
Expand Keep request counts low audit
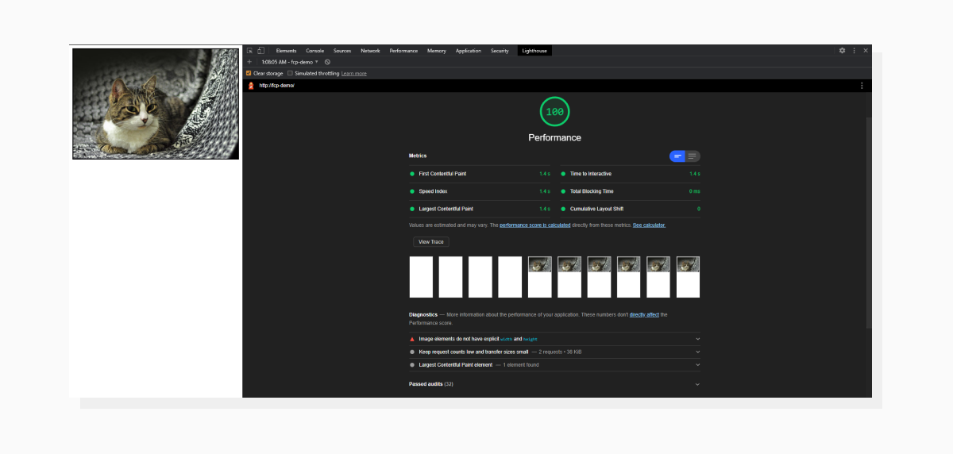click(554, 352)
